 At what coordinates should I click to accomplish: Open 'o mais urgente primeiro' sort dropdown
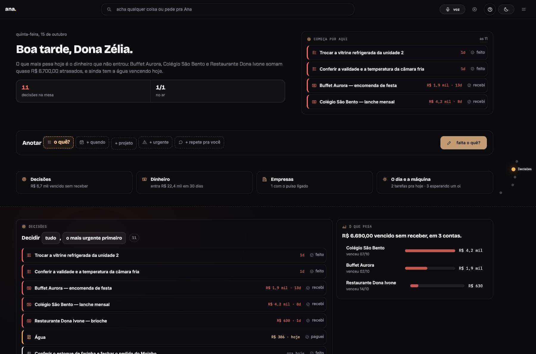[94, 238]
